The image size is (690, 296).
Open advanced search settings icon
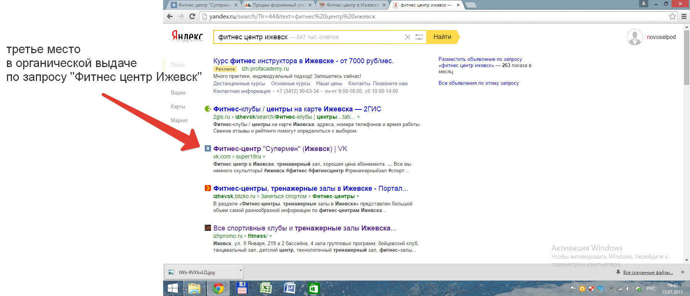pos(419,37)
